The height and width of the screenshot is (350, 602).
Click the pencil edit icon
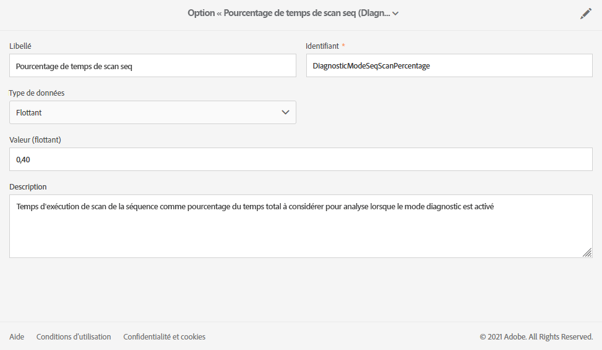[585, 14]
